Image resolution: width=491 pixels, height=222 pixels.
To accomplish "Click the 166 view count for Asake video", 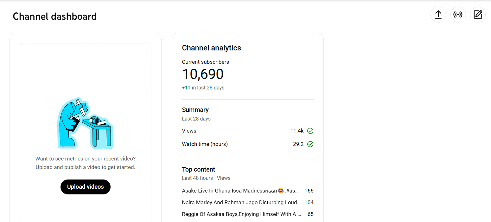I will (309, 191).
